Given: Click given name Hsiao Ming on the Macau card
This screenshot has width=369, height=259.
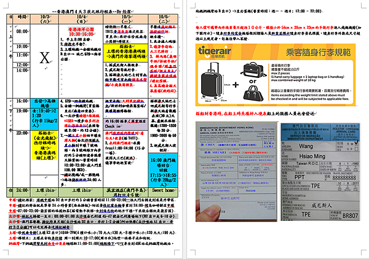Looking at the screenshot, I should click(x=312, y=157).
